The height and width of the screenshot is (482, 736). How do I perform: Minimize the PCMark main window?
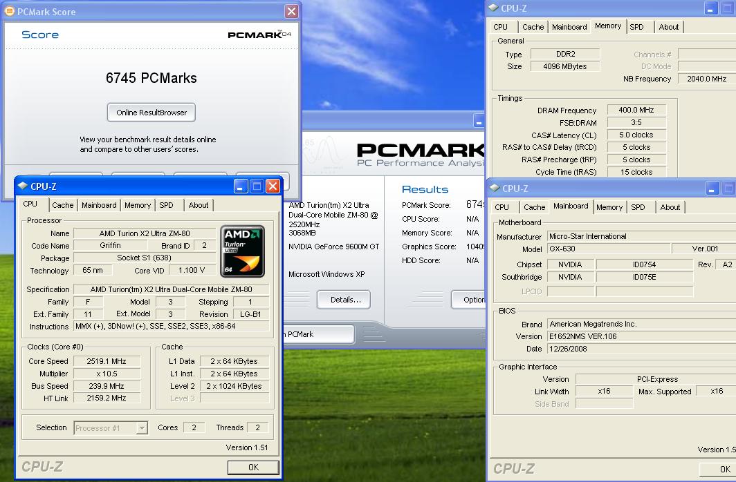coord(478,121)
